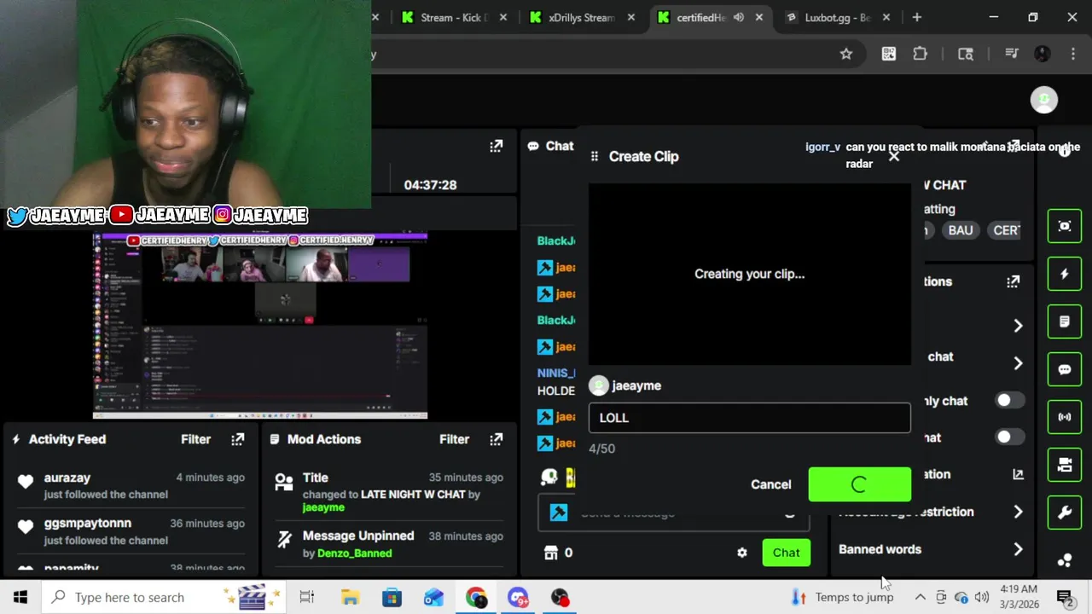Open the chat shop icon
The width and height of the screenshot is (1092, 614).
click(x=551, y=553)
